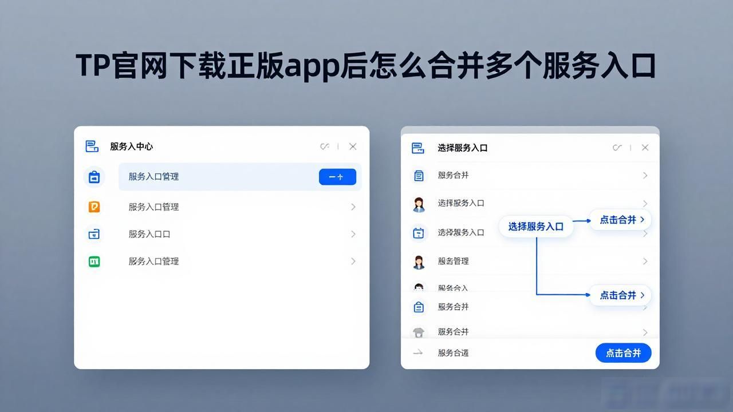The height and width of the screenshot is (412, 733).
Task: Expand the 服务入口管理 row with the orange icon
Action: tap(353, 207)
